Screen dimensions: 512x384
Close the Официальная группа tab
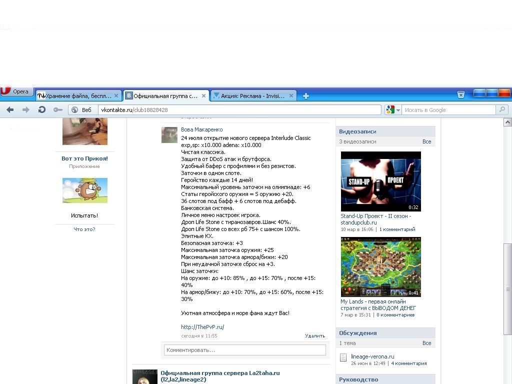(x=203, y=95)
